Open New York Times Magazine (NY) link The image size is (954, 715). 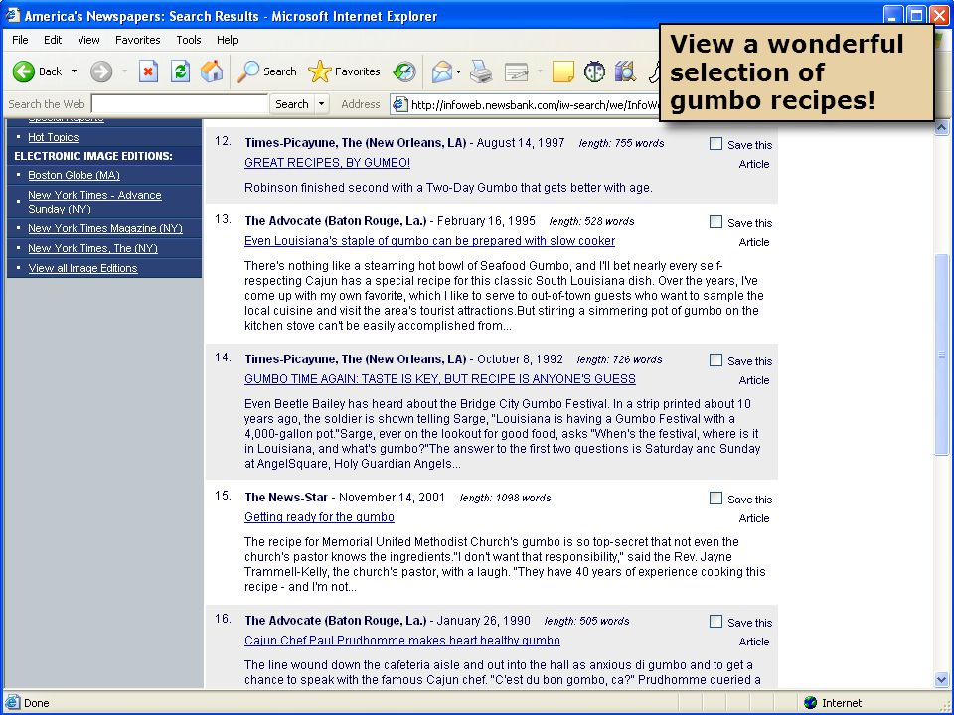pos(105,228)
